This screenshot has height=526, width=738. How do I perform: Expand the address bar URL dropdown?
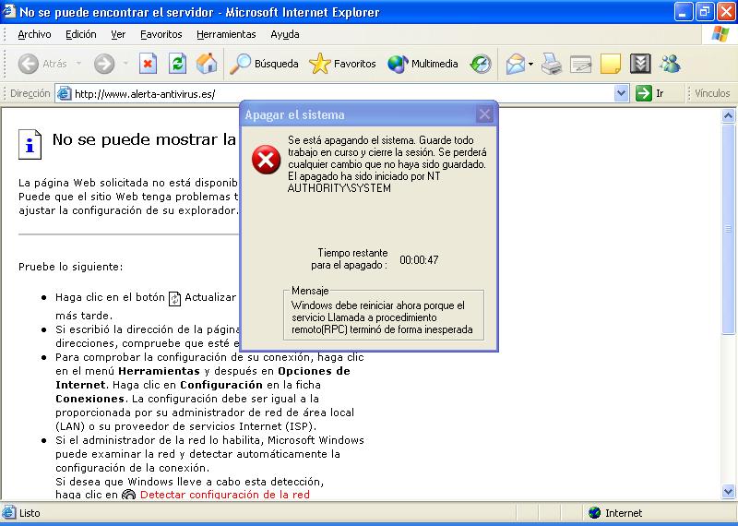621,93
